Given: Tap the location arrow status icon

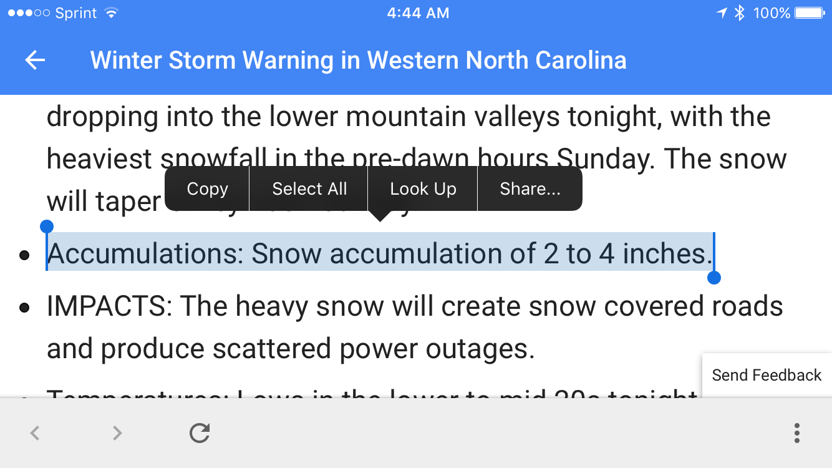Looking at the screenshot, I should click(x=722, y=13).
